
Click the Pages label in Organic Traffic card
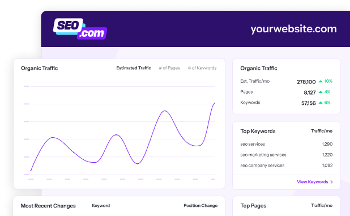click(x=246, y=92)
